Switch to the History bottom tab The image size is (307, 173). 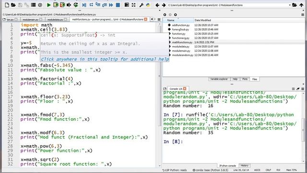244,165
